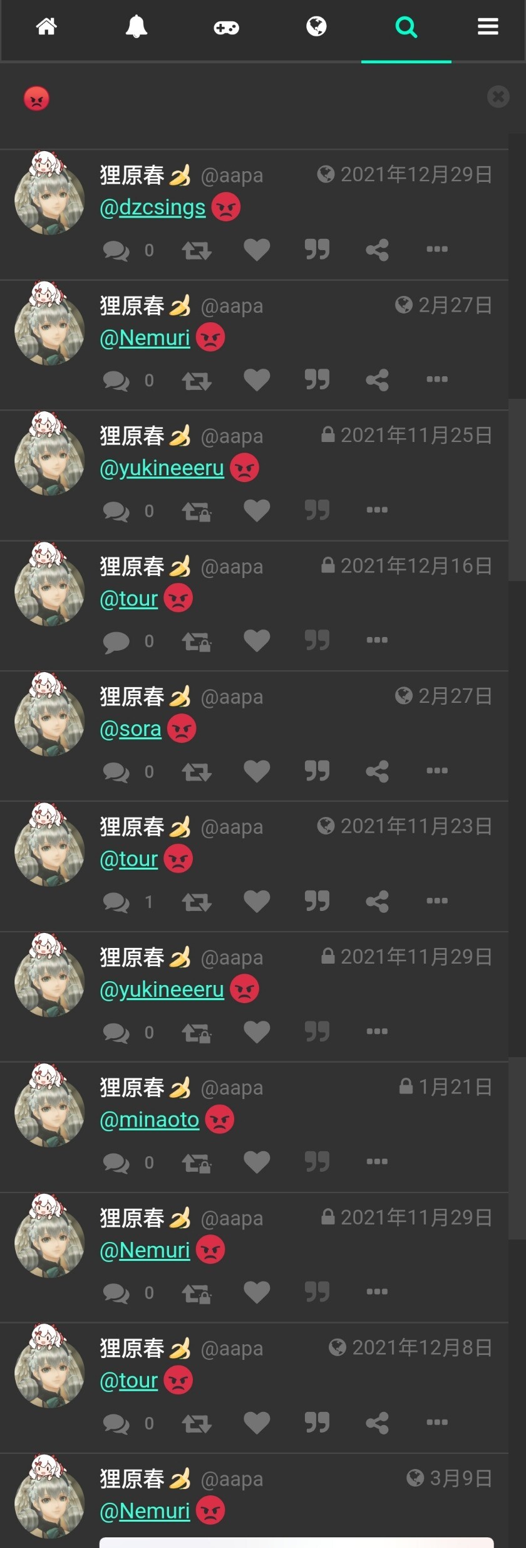This screenshot has width=526, height=1548.
Task: Open more options on 2021年12月29日 post
Action: [437, 249]
